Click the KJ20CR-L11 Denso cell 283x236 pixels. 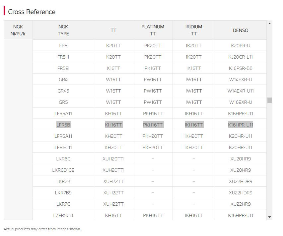[x=241, y=57]
